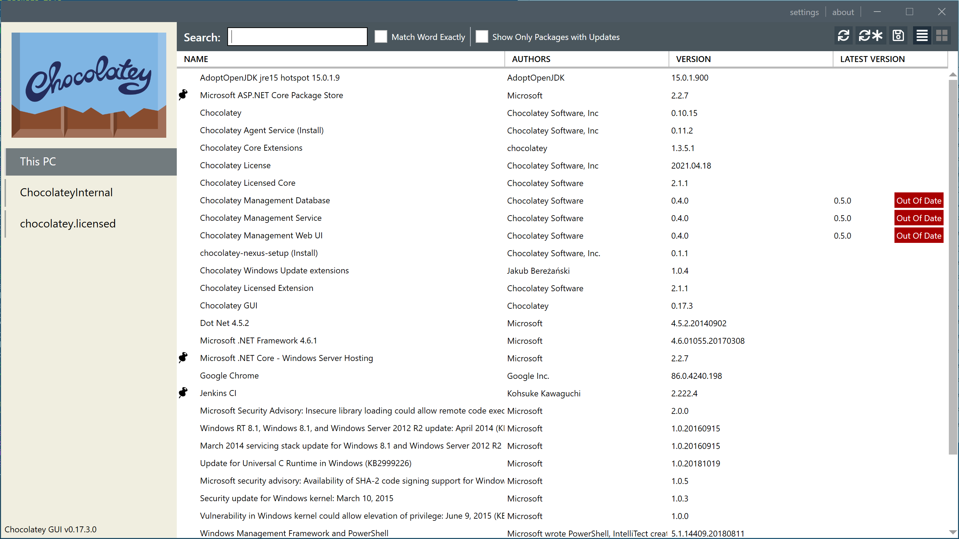Click Chocolatey GUI v0.17.3.0 status text
This screenshot has width=959, height=539.
coord(51,529)
